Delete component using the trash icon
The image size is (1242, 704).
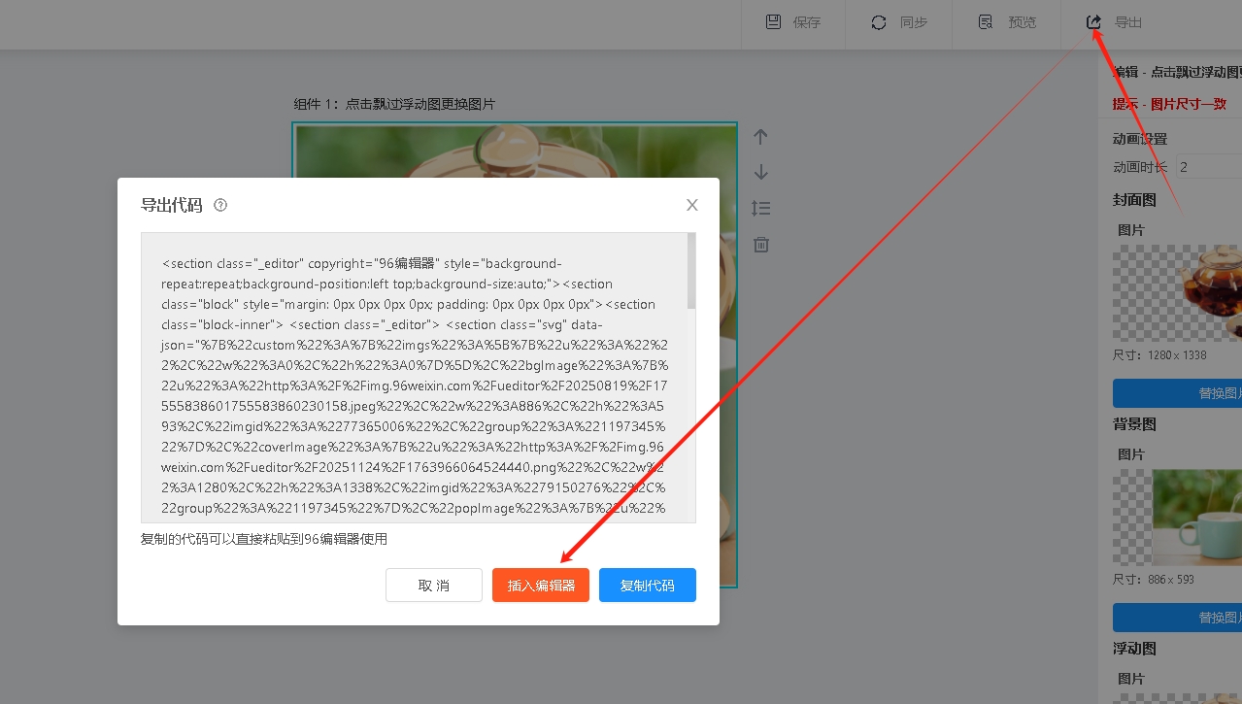click(761, 245)
